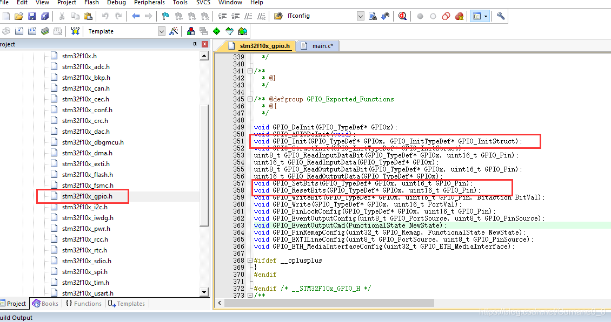Click the Navigate Backwards blue arrow
The width and height of the screenshot is (611, 322).
136,16
